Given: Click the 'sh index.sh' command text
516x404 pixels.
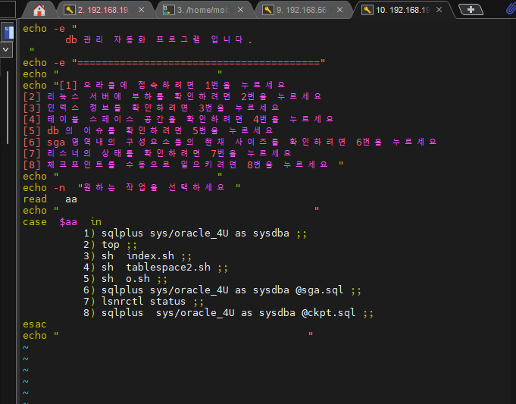Looking at the screenshot, I should pyautogui.click(x=138, y=256).
